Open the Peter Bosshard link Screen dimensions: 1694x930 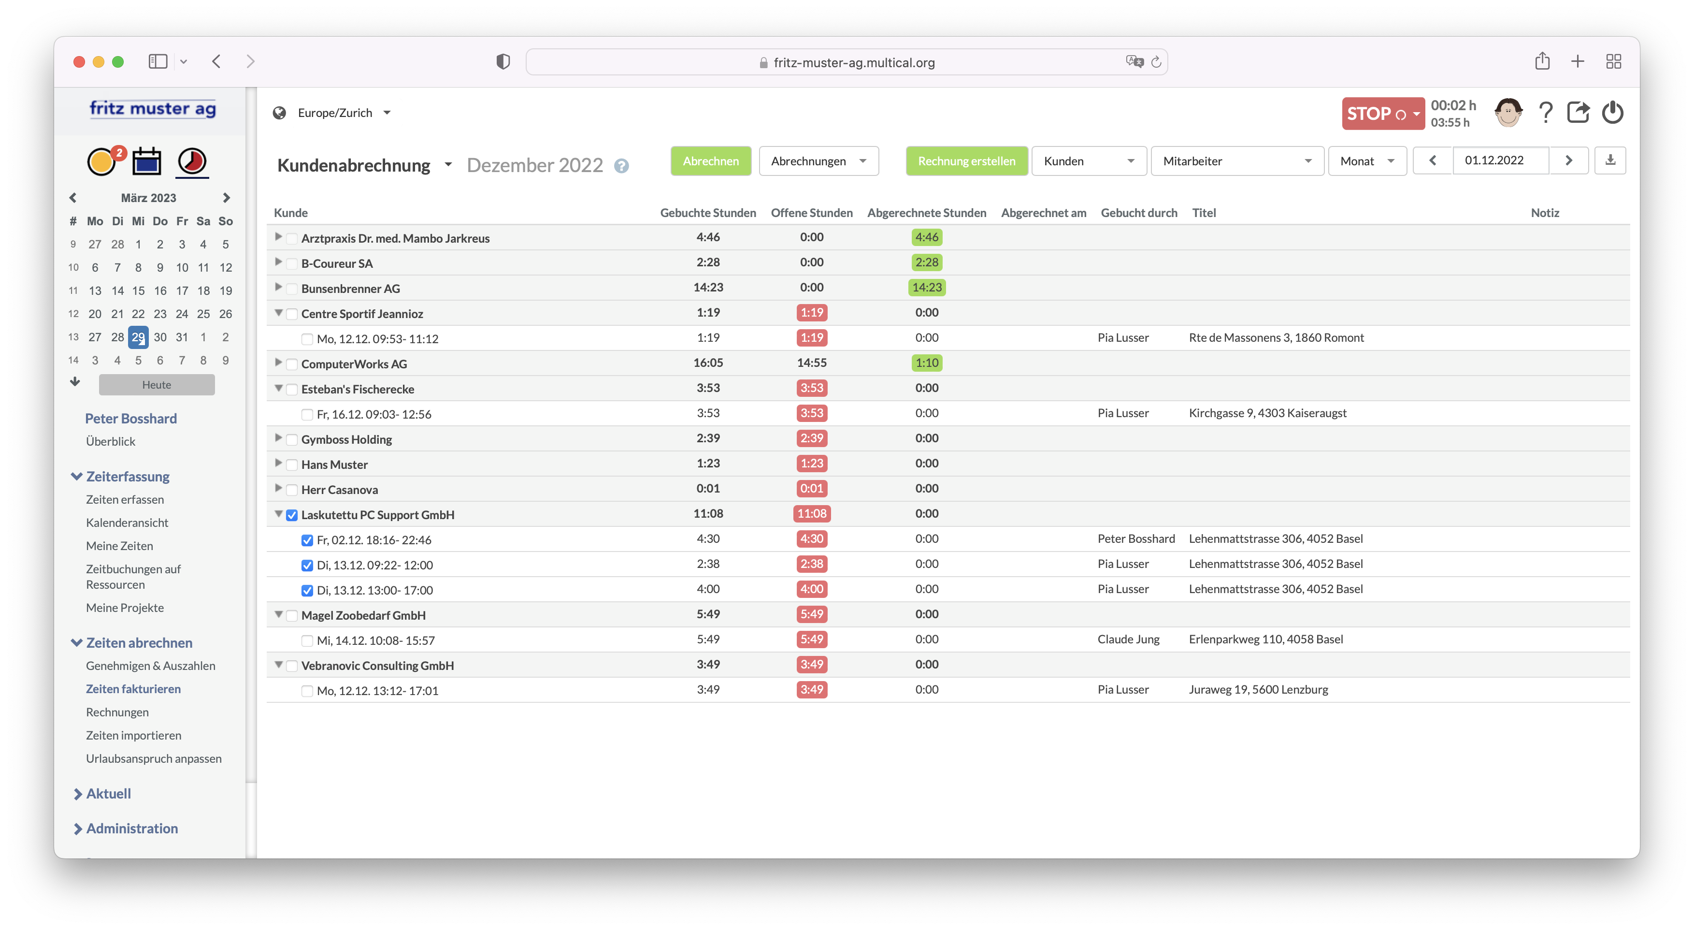pos(131,418)
